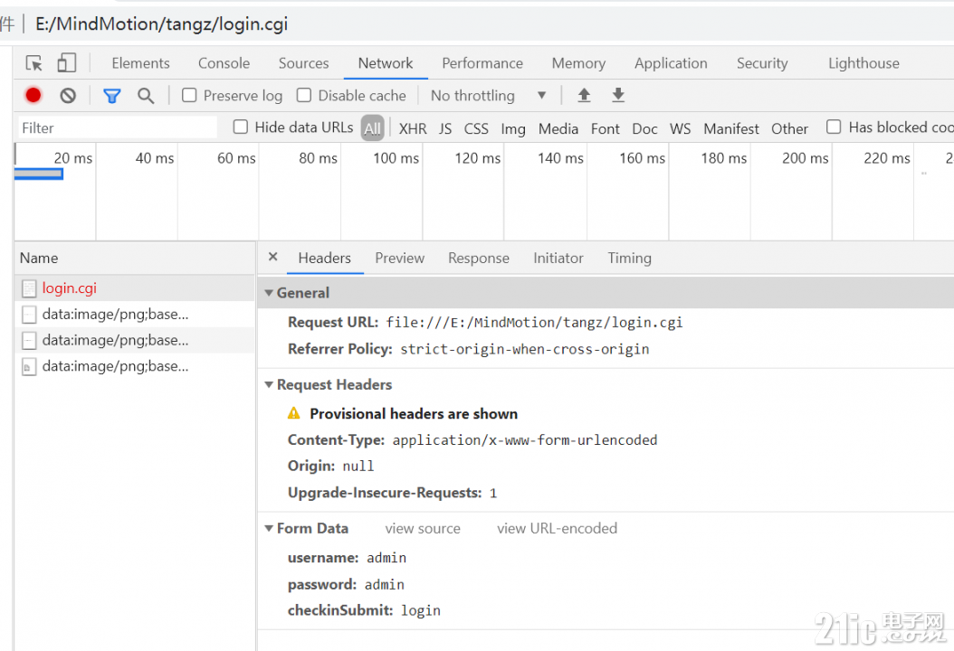The height and width of the screenshot is (651, 954).
Task: Filter requests by Img
Action: coord(513,129)
